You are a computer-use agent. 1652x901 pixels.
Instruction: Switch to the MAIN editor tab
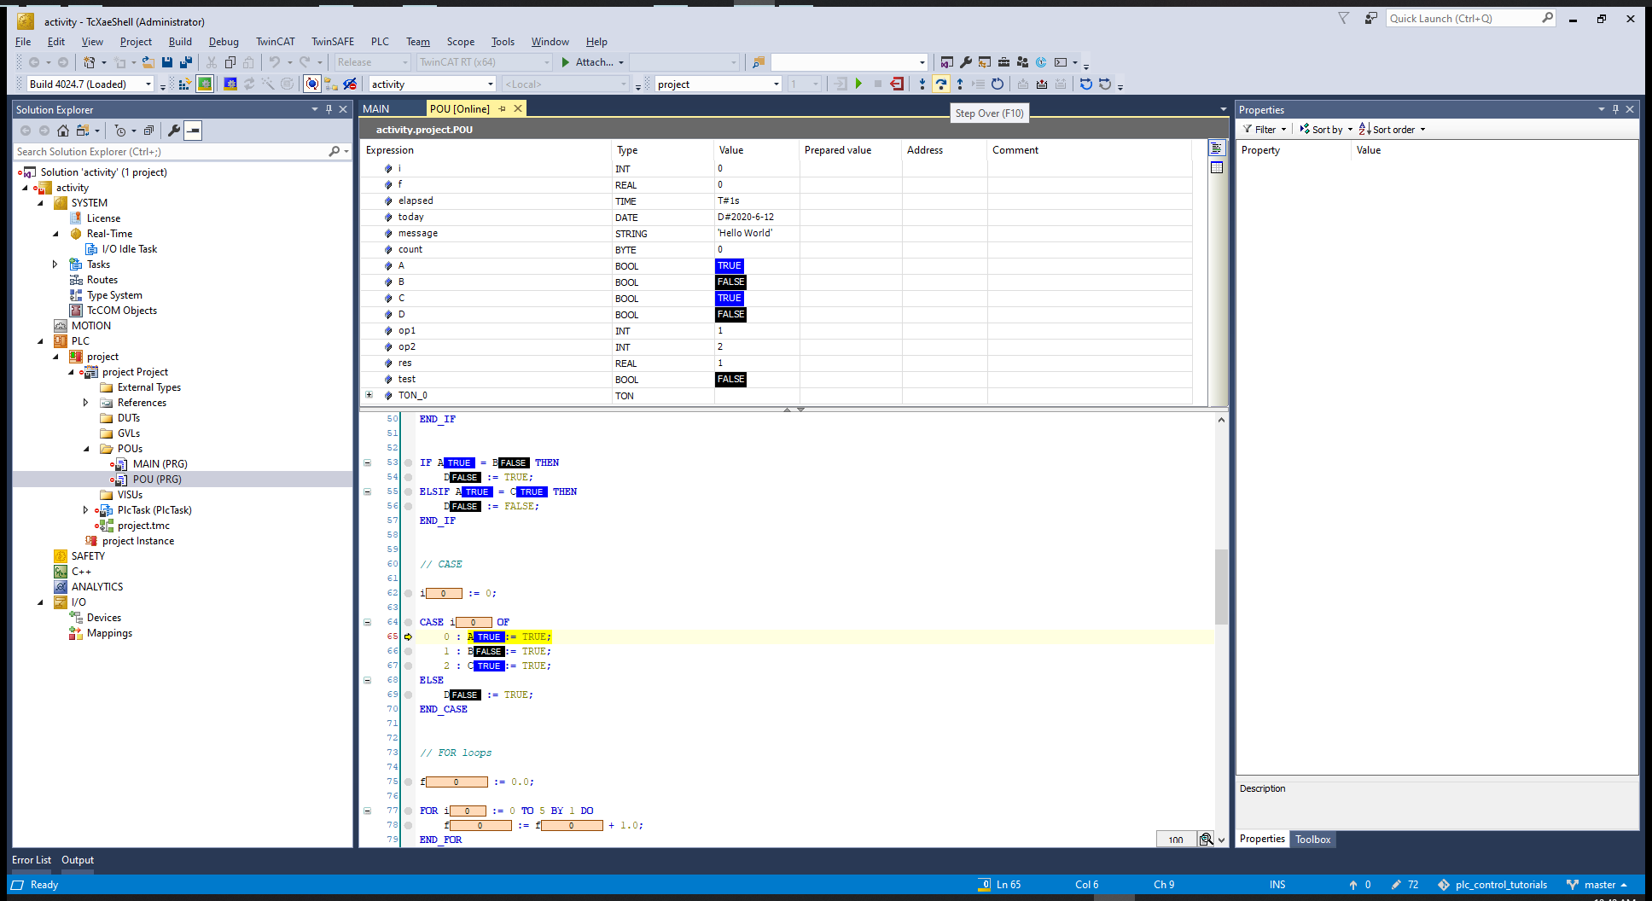(376, 108)
